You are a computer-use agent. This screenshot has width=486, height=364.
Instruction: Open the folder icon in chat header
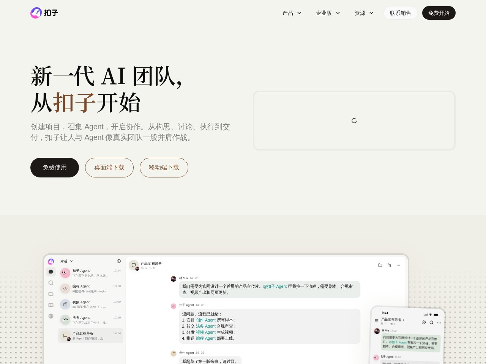(380, 265)
